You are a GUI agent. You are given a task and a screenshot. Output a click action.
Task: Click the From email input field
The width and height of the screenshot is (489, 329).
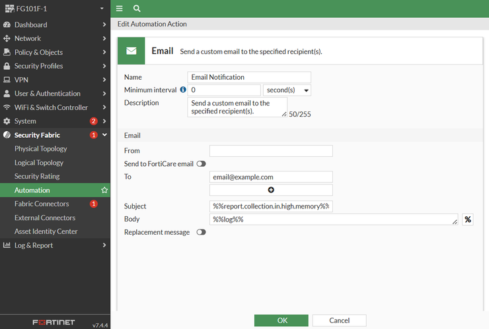point(271,151)
